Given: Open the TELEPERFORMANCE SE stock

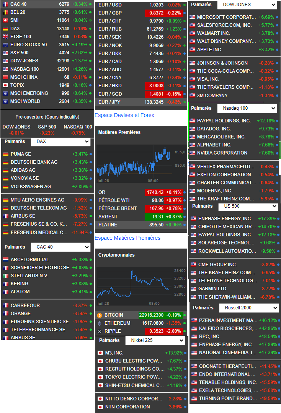Looking at the screenshot, I should point(38,330).
